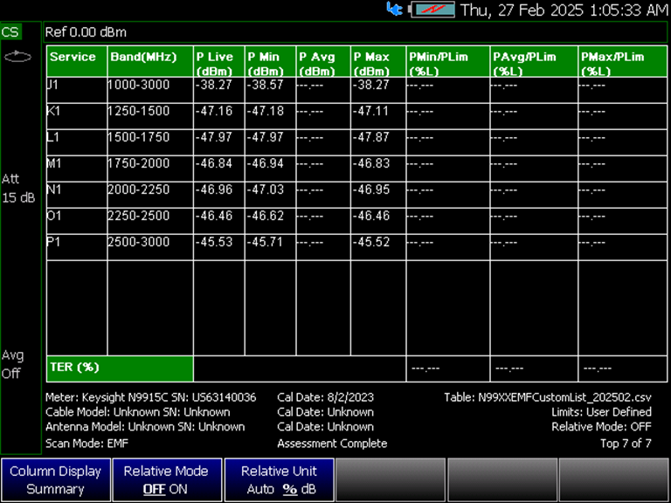Select the K1 service row
The height and width of the screenshot is (503, 671).
356,116
